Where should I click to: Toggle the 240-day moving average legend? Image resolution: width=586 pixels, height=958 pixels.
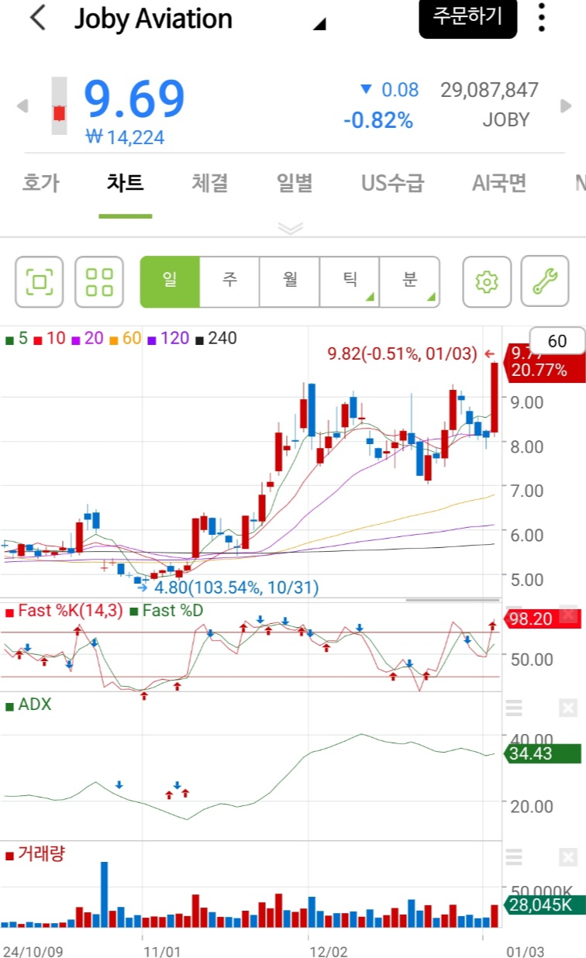coord(216,339)
